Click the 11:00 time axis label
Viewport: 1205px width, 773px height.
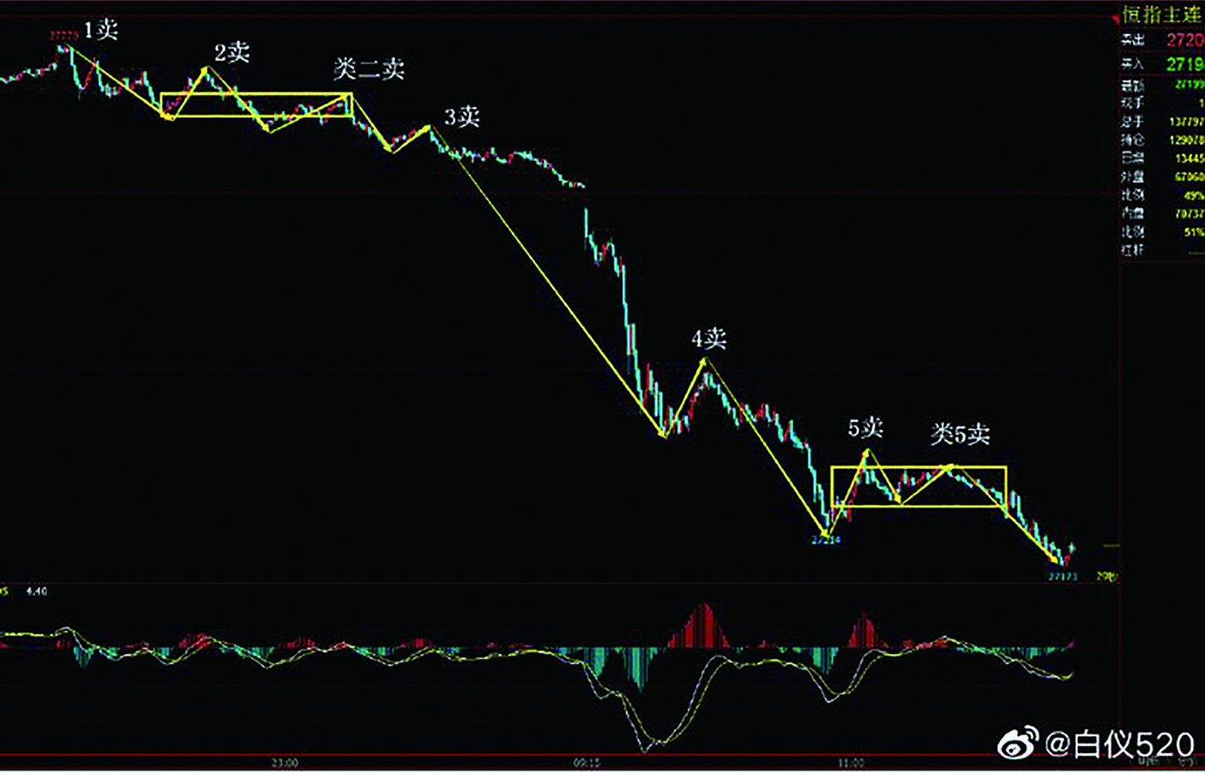(x=850, y=763)
